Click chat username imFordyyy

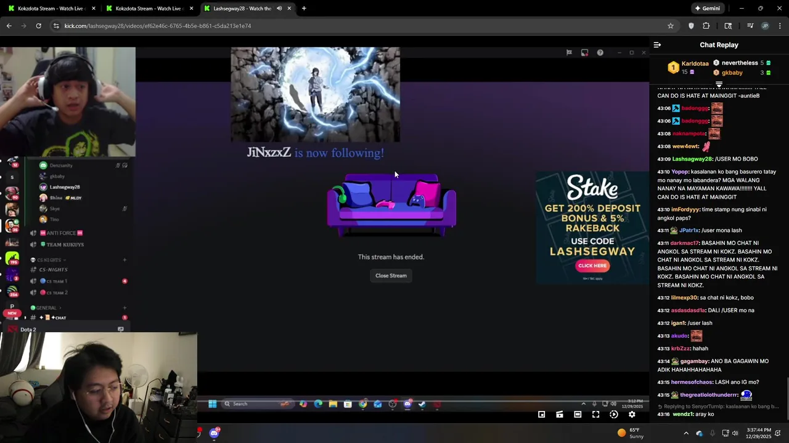pyautogui.click(x=685, y=209)
